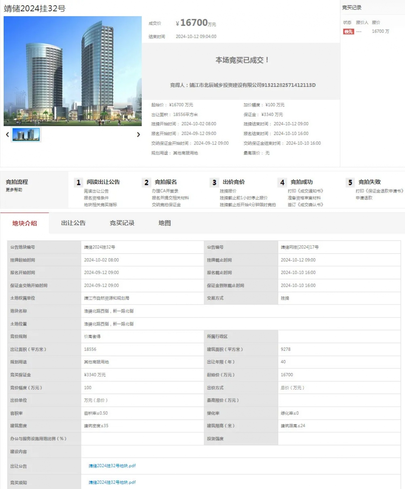The height and width of the screenshot is (489, 405).
Task: Switch to the 出让公告 tab
Action: 73,223
